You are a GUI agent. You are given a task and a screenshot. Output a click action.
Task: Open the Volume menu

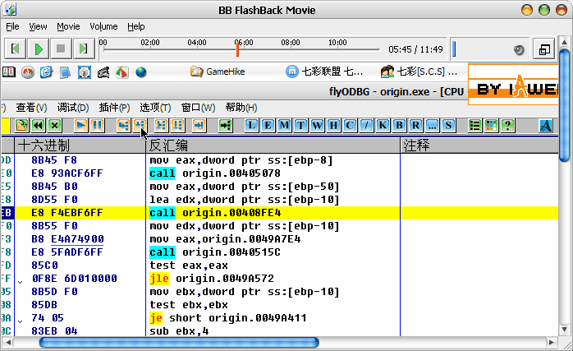click(103, 26)
